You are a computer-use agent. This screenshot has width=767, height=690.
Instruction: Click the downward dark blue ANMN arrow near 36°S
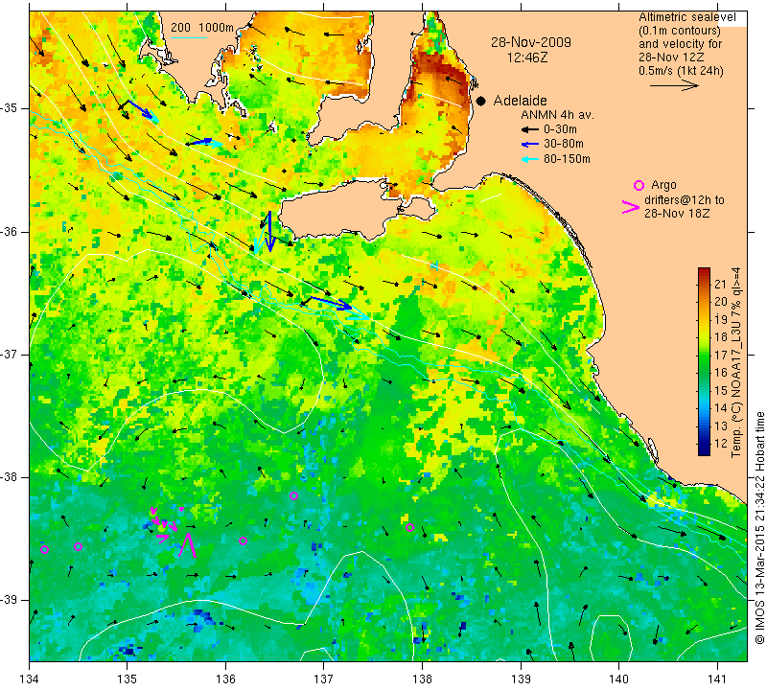(270, 231)
